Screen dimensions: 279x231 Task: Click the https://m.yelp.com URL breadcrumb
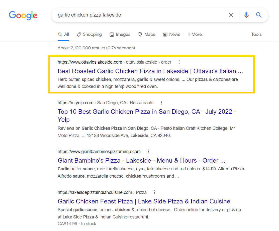tap(106, 103)
